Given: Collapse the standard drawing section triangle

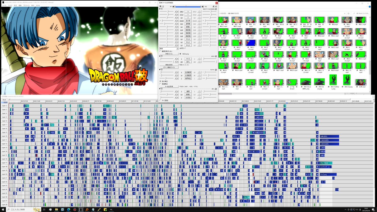Looking at the screenshot, I should point(161,9).
